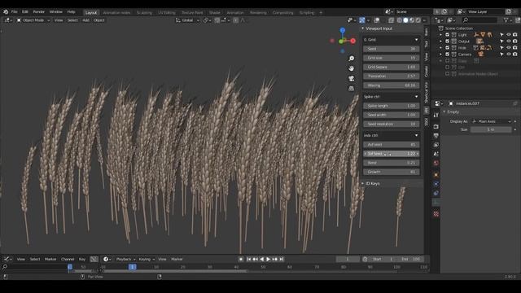This screenshot has height=293, width=521.
Task: Open the Object Mode dropdown
Action: [x=33, y=20]
